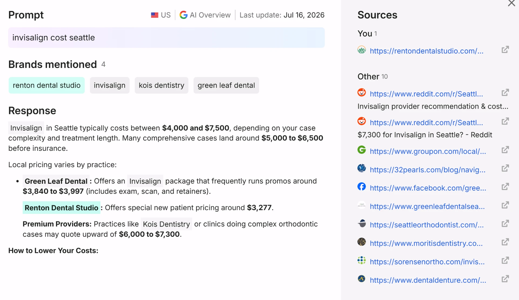Open external link icon for Invisalign provider recommendation Reddit source
The width and height of the screenshot is (519, 300).
coord(505,93)
